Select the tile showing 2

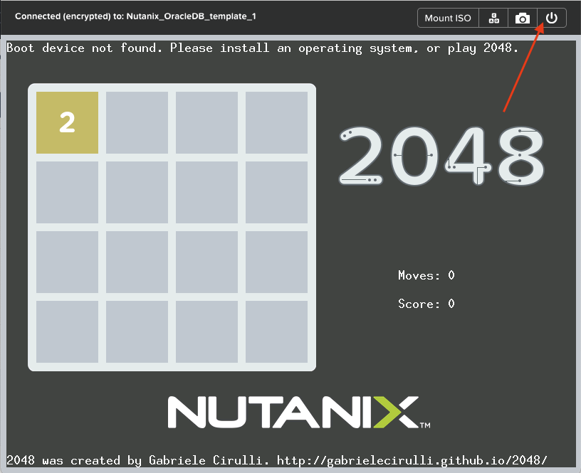pyautogui.click(x=67, y=122)
